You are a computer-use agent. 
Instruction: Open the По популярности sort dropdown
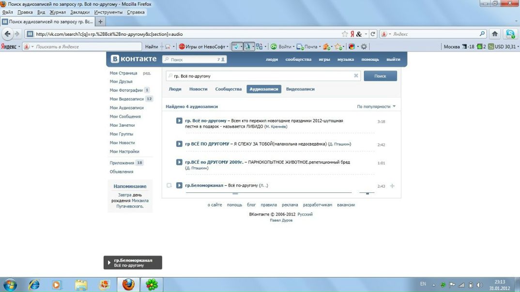[376, 106]
